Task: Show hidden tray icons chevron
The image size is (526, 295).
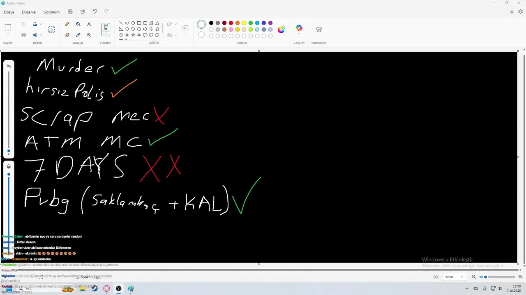Action: 467,288
